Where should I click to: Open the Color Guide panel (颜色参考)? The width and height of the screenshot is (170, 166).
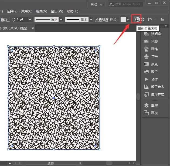pos(154,87)
